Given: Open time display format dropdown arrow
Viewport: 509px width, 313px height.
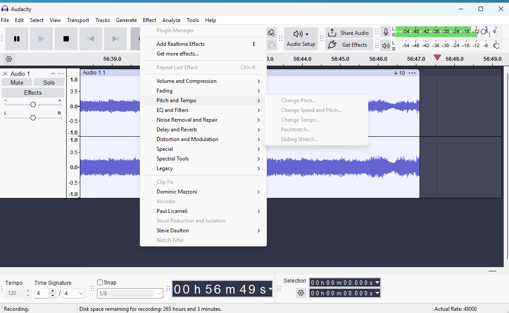Looking at the screenshot, I should coord(270,289).
